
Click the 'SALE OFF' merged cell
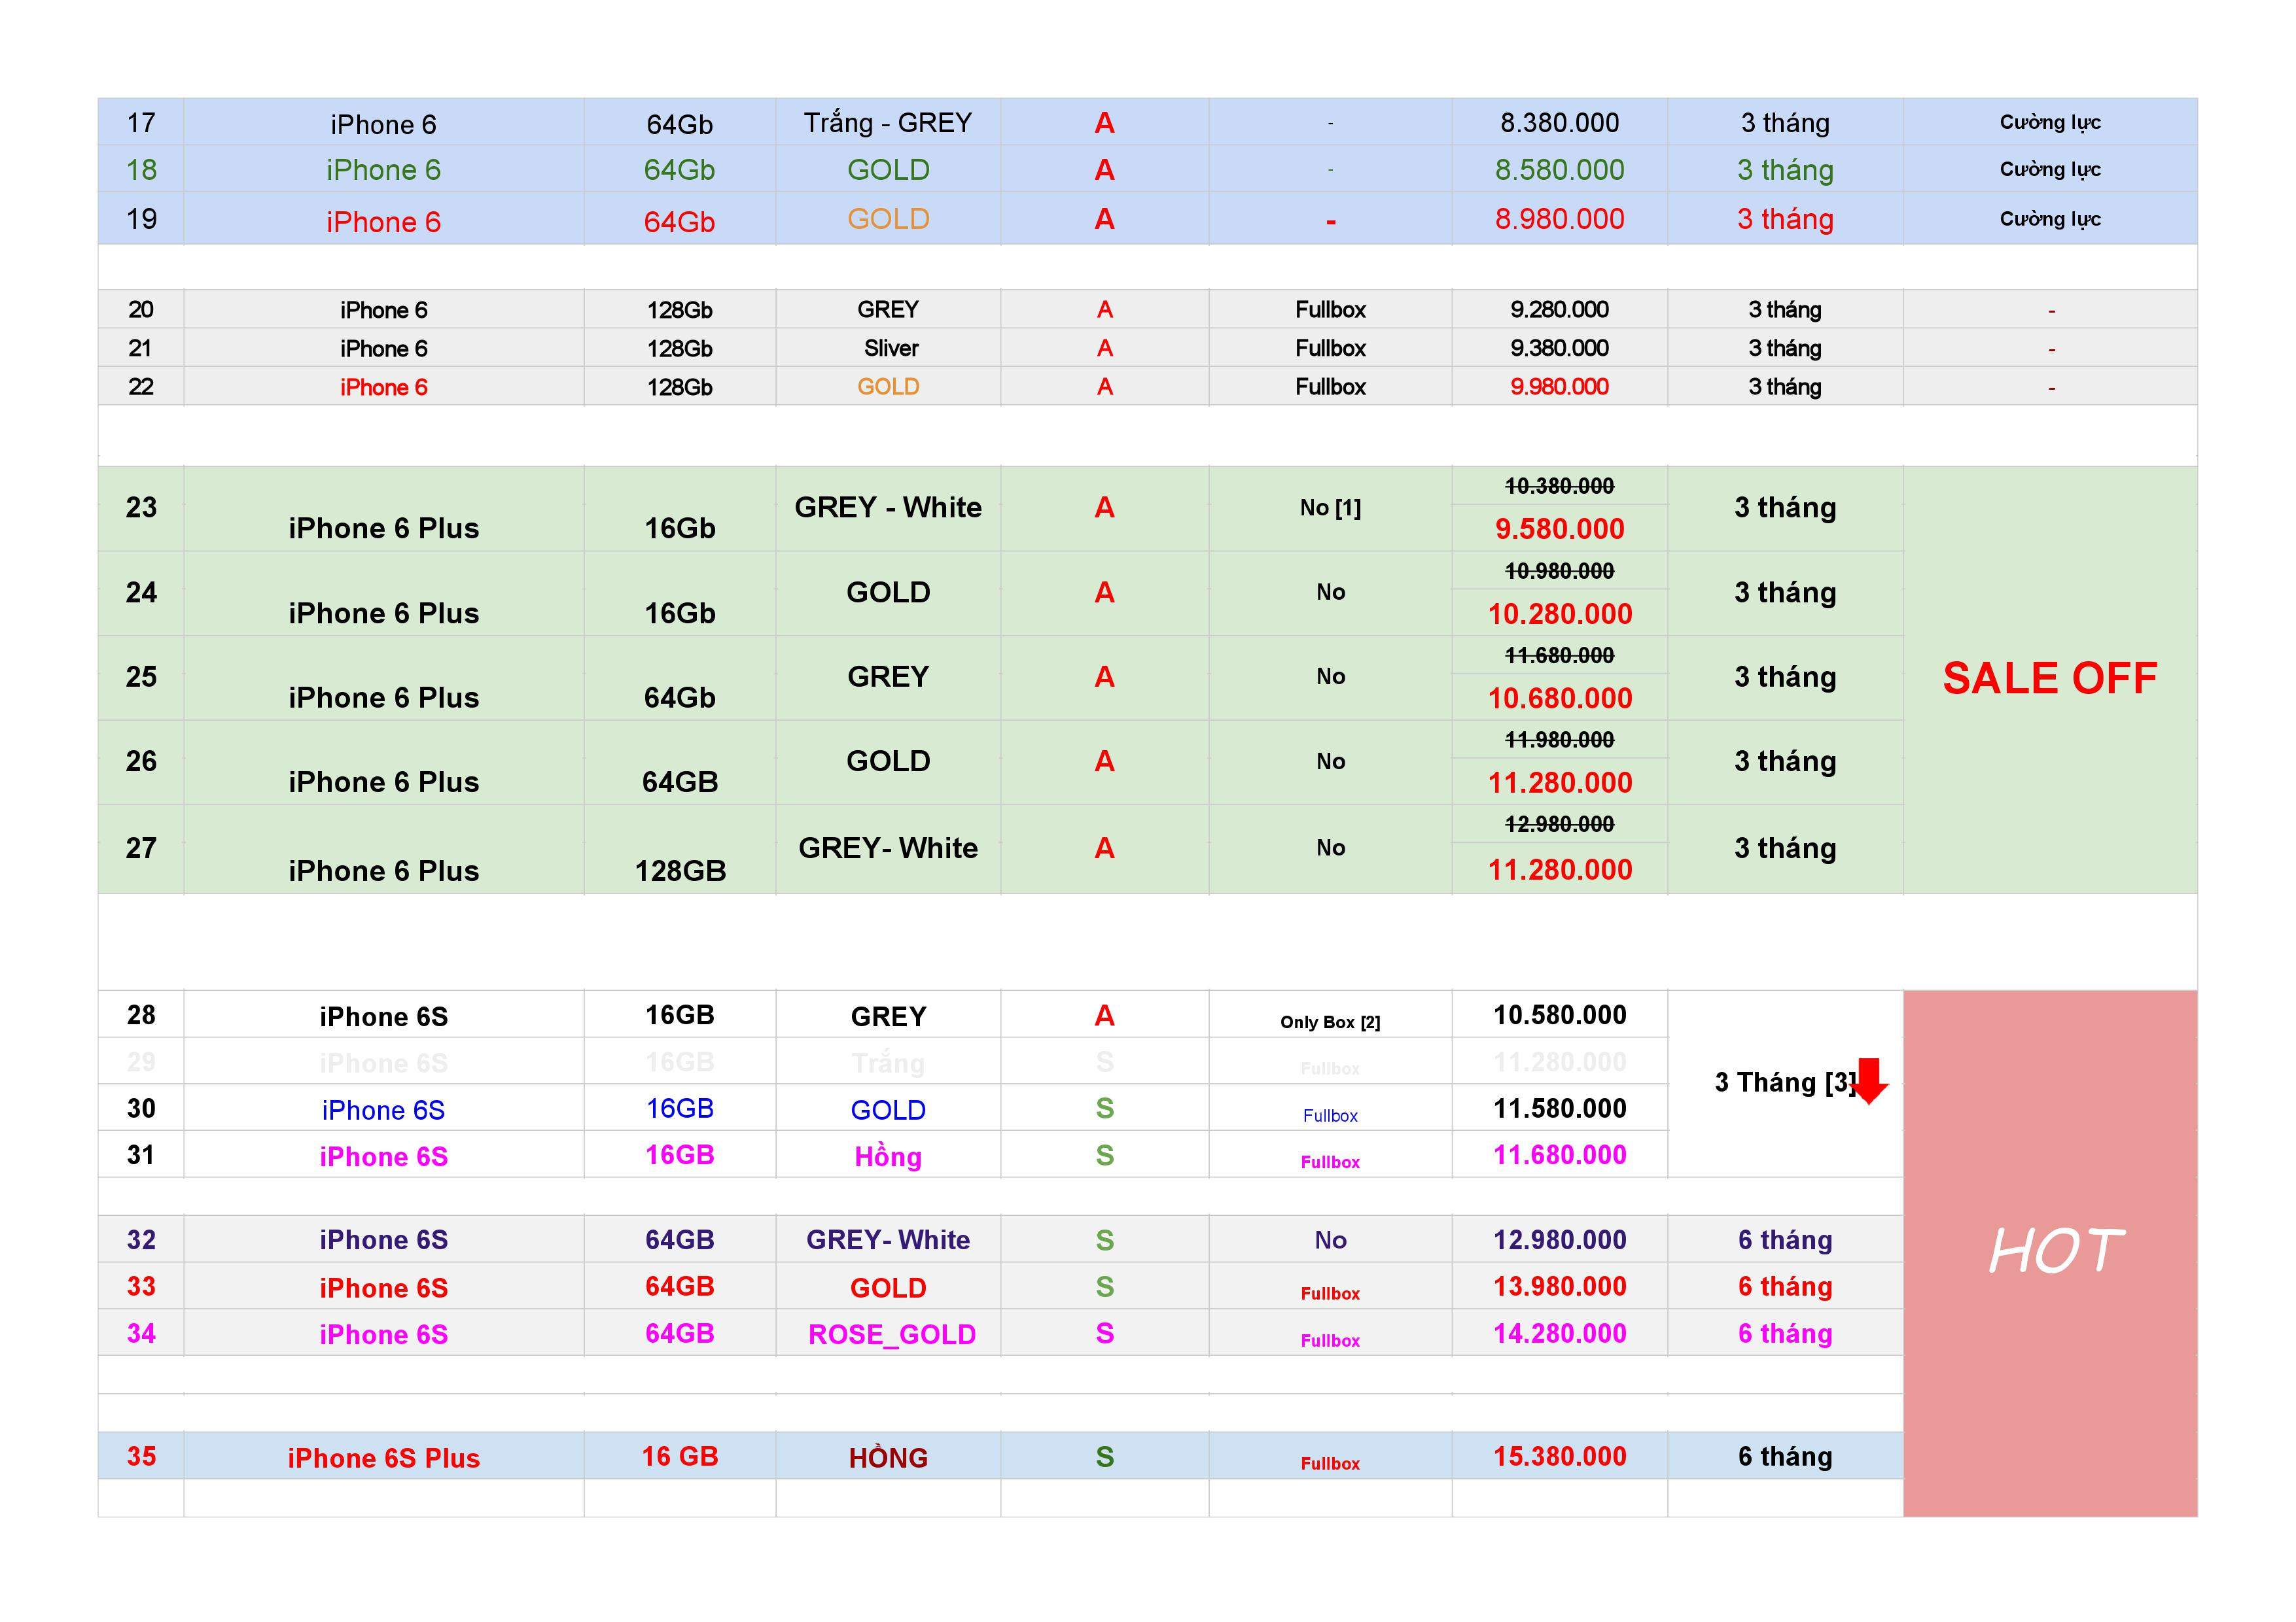click(x=2050, y=680)
